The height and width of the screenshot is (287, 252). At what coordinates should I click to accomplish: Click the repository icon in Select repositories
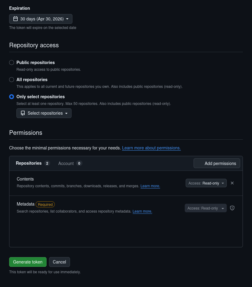click(23, 113)
